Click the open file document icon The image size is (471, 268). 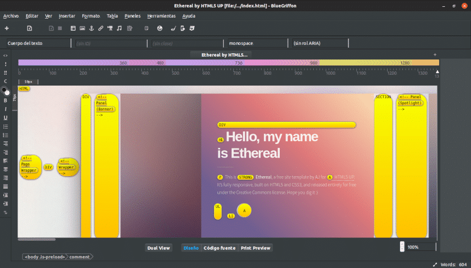click(x=30, y=28)
